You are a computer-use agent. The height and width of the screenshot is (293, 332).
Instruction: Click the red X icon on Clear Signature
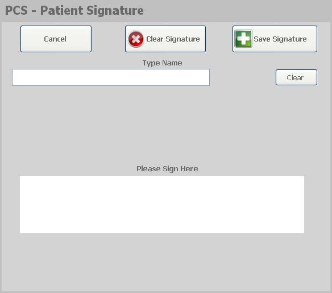[x=136, y=39]
